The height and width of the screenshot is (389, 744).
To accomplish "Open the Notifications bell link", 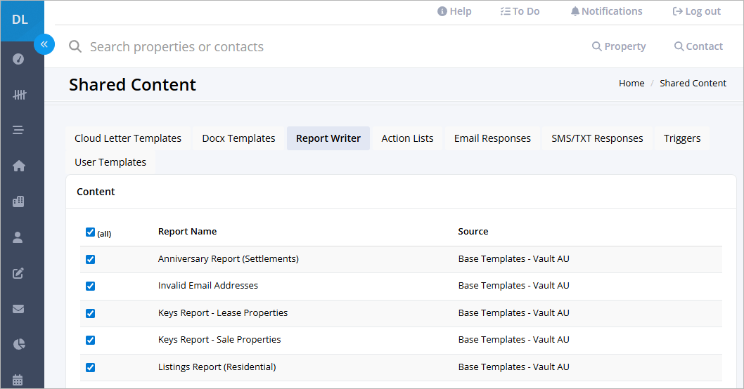I will 606,11.
